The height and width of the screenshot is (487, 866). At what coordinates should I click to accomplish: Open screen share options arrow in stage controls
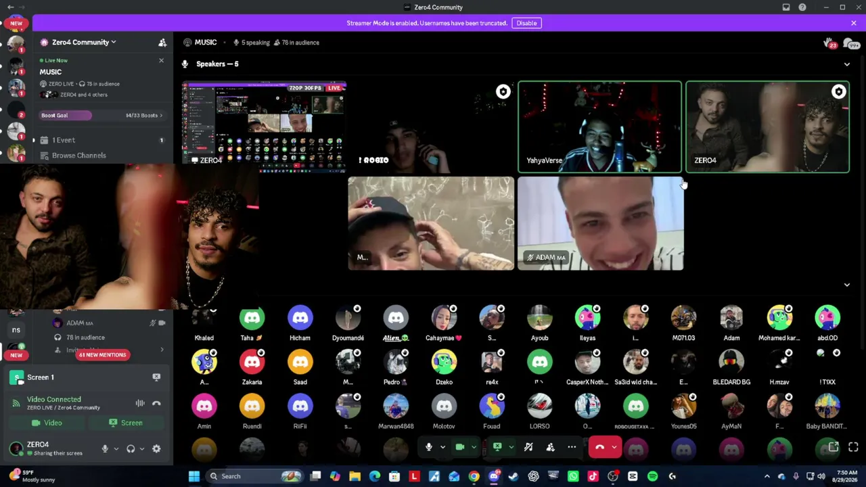point(511,446)
